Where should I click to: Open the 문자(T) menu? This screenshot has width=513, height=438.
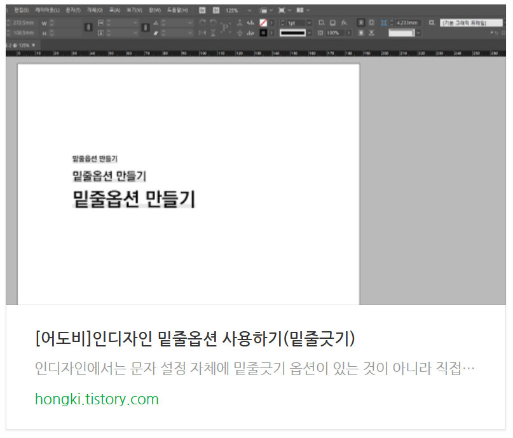tap(73, 10)
